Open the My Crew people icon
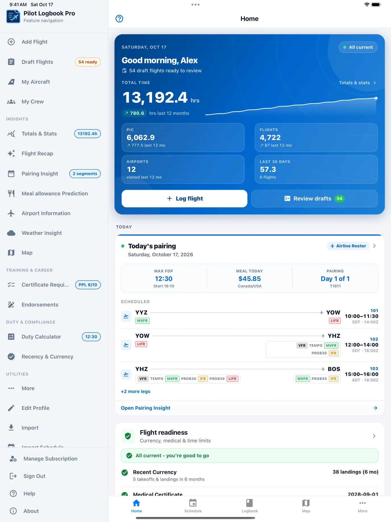Image resolution: width=391 pixels, height=522 pixels. (11, 102)
